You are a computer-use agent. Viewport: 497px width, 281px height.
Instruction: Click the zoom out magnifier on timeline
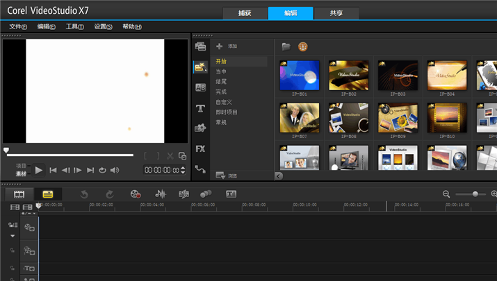[446, 194]
